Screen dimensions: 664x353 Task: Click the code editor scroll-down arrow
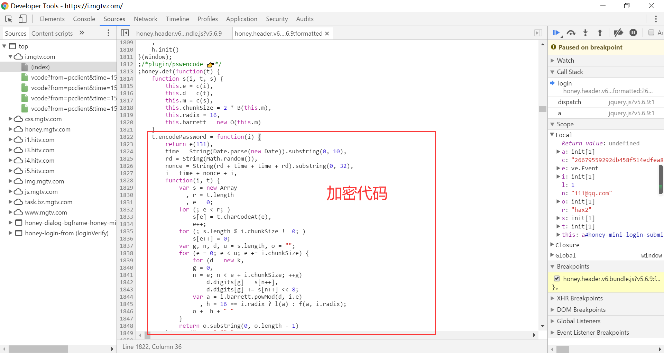[543, 326]
